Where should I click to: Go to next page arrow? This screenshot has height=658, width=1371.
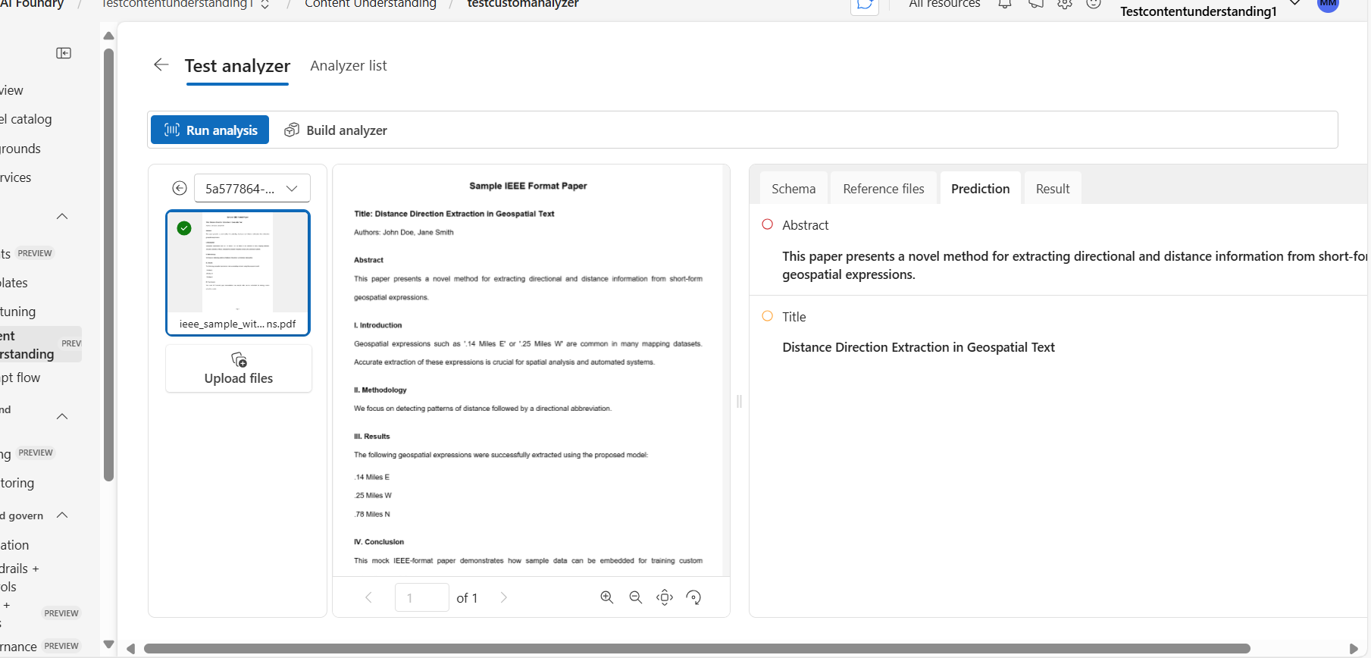click(503, 597)
